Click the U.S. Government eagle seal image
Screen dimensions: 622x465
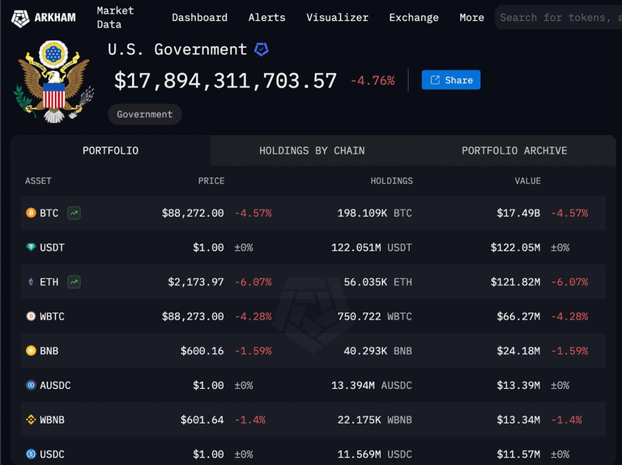coord(54,82)
